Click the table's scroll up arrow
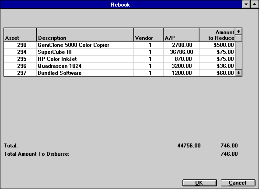The image size is (259, 189). [238, 31]
